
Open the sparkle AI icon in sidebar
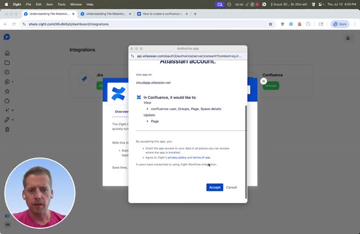click(7, 111)
